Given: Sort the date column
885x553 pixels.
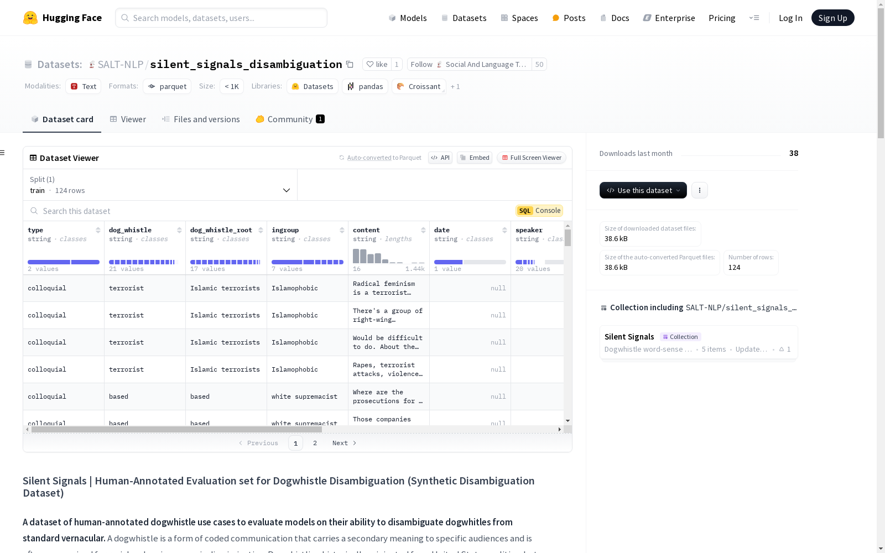Looking at the screenshot, I should click(x=504, y=230).
